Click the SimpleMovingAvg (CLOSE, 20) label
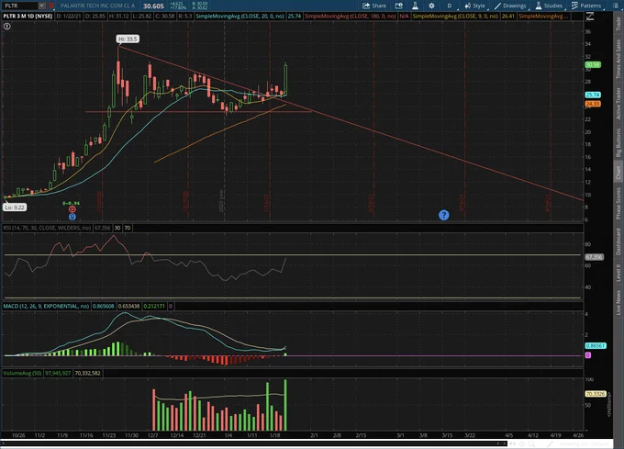This screenshot has width=624, height=449. pyautogui.click(x=240, y=17)
